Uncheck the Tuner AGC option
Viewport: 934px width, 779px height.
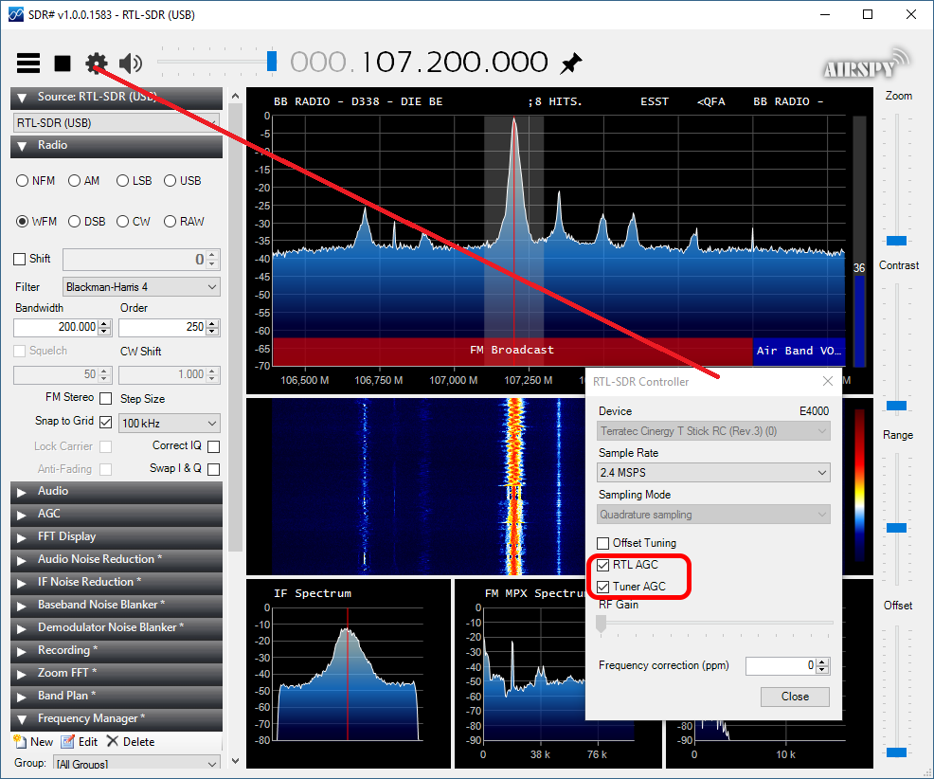602,587
